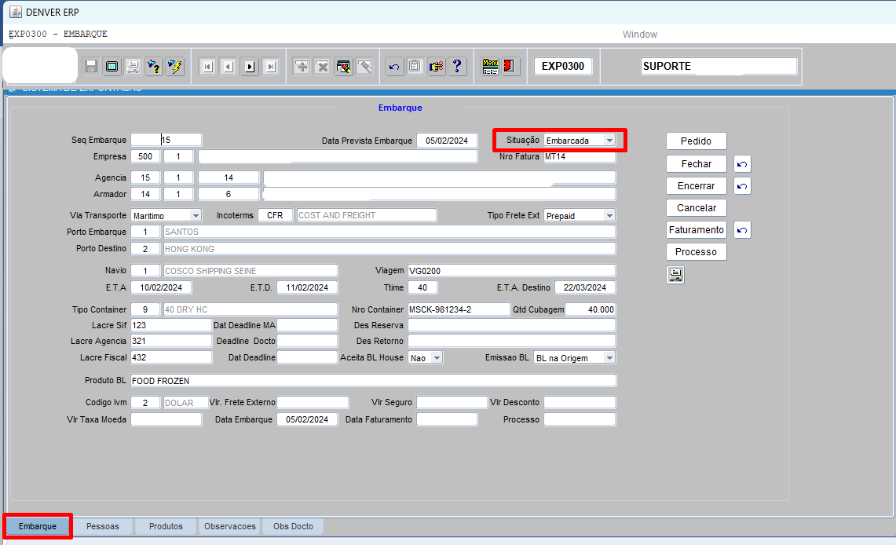This screenshot has height=545, width=896.
Task: Switch to the Produtos tab
Action: click(166, 526)
